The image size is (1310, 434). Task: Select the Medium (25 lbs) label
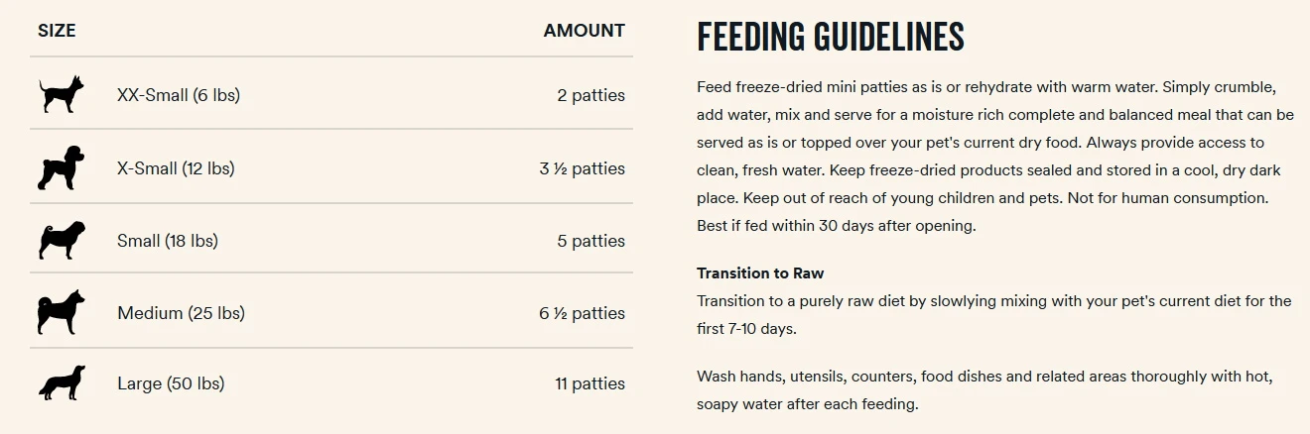181,313
